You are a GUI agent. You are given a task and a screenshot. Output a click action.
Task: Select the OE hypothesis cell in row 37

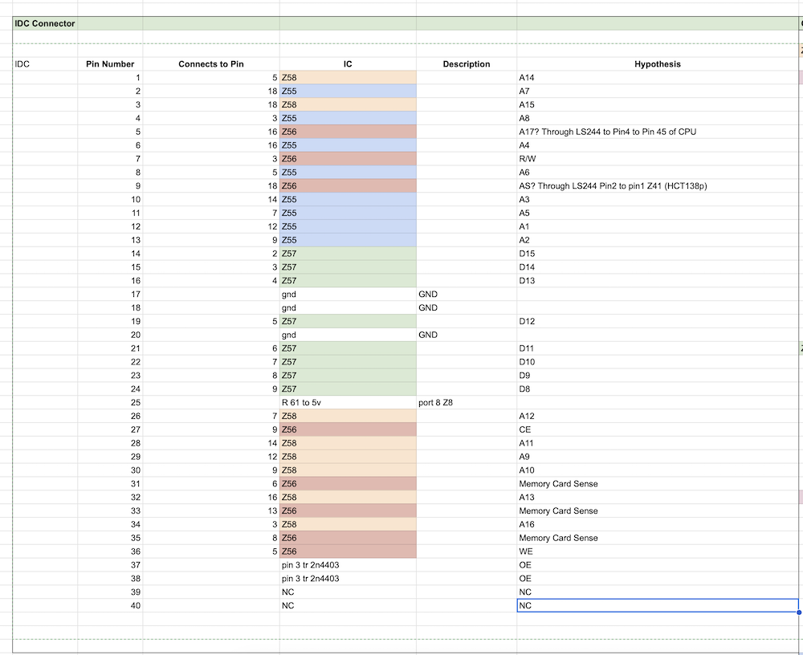coord(658,565)
